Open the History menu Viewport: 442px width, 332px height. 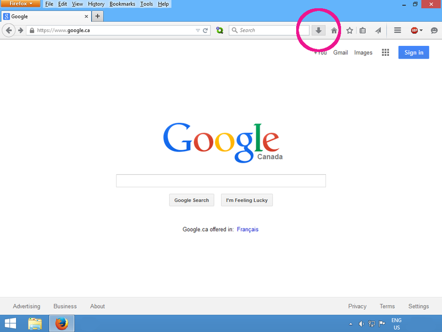tap(96, 4)
